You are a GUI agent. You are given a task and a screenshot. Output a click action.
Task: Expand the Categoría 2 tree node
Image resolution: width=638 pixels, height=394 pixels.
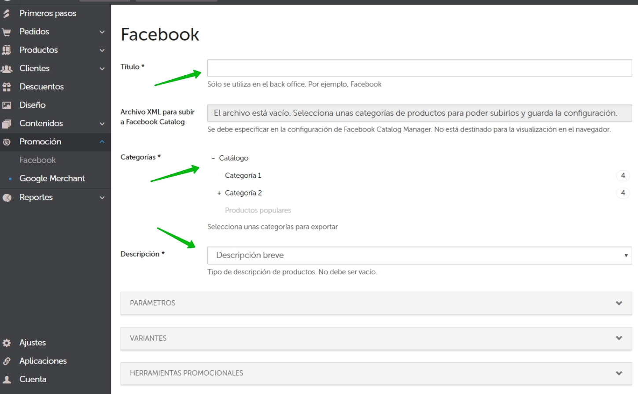point(219,193)
